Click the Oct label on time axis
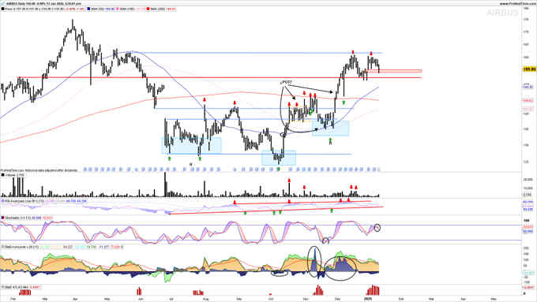 (271, 299)
